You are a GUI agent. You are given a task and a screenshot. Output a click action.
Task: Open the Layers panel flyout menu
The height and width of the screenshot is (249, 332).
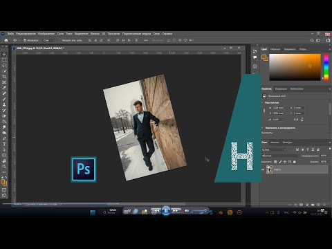(330, 142)
